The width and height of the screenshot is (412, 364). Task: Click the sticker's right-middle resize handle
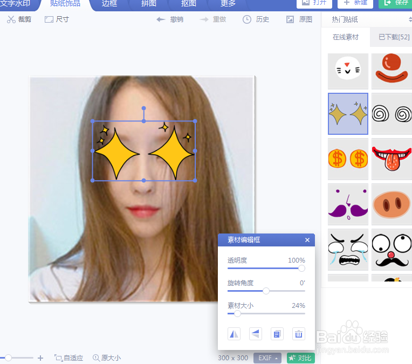coord(195,151)
